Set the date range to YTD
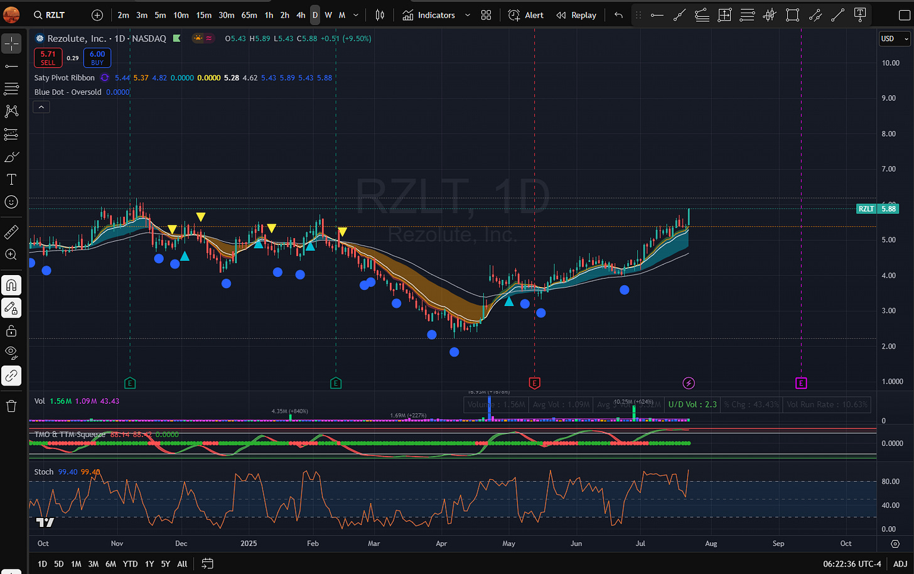 130,564
